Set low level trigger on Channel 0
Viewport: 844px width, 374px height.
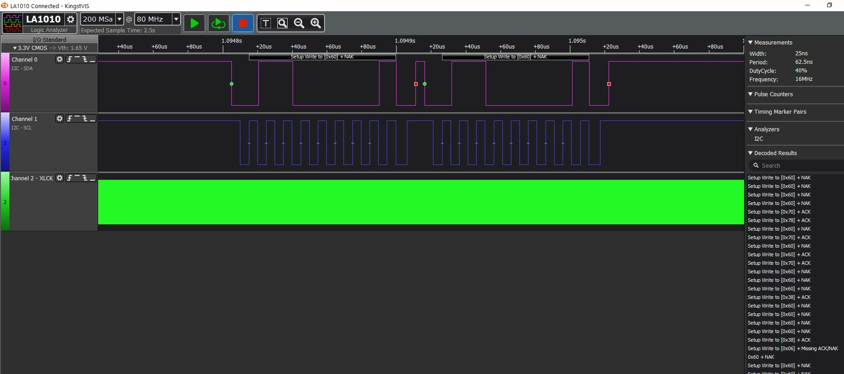[x=92, y=59]
